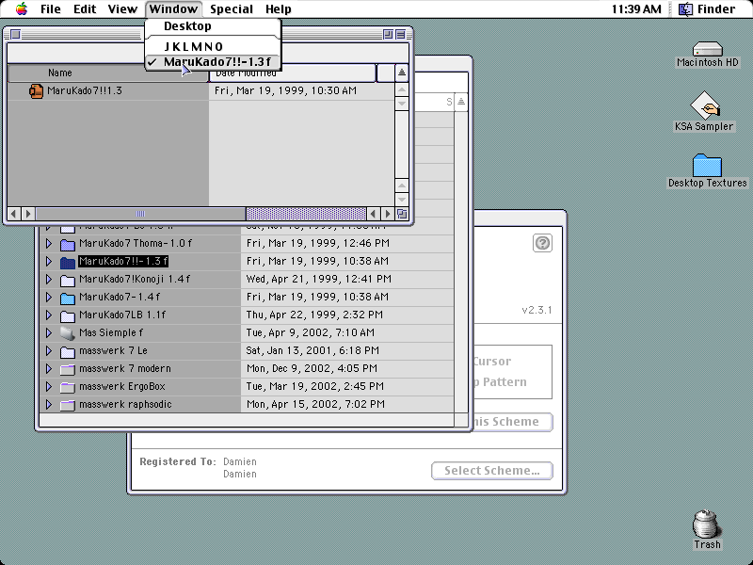Expand masswerk 7 Le folder

49,351
